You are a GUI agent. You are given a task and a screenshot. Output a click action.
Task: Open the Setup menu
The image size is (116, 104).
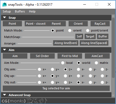7,11
